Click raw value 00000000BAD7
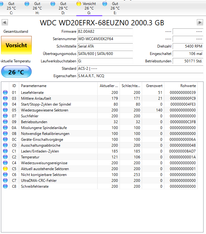206x234 pixels. tap(183, 151)
